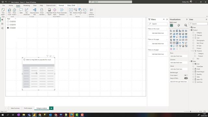208x117 pixels.
Task: Choose the Python visual icon
Action: click(x=183, y=43)
